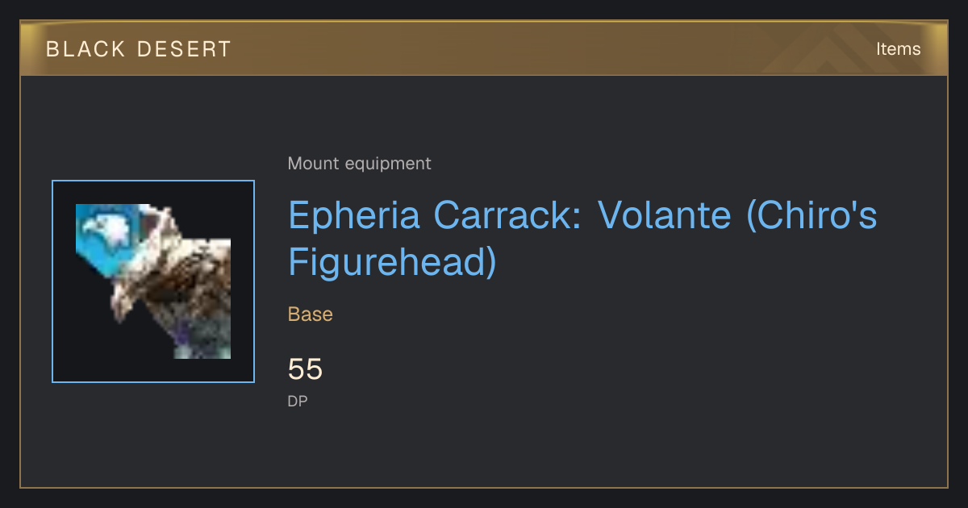The height and width of the screenshot is (508, 968).
Task: Click the blue-bordered item thumbnail frame
Action: click(x=153, y=281)
